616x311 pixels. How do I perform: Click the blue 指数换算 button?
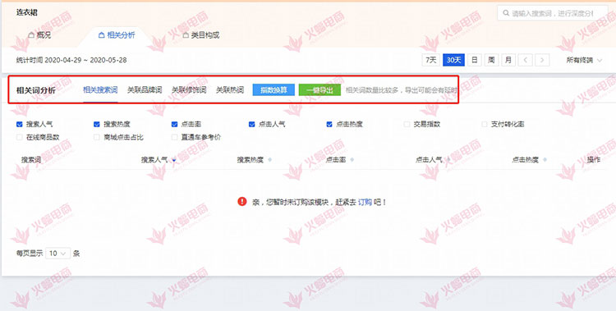pos(274,90)
